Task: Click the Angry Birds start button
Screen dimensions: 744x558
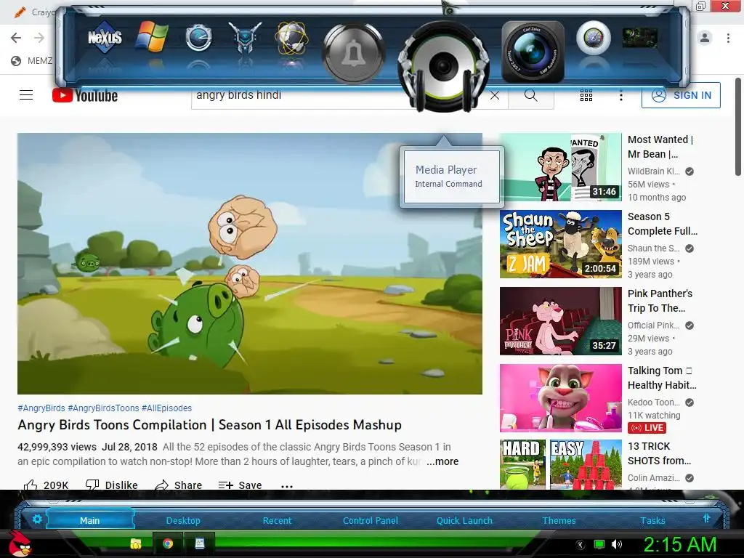Action: click(x=21, y=543)
